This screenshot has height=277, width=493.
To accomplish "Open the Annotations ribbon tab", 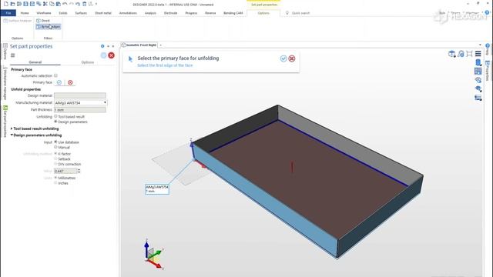I will pos(128,13).
